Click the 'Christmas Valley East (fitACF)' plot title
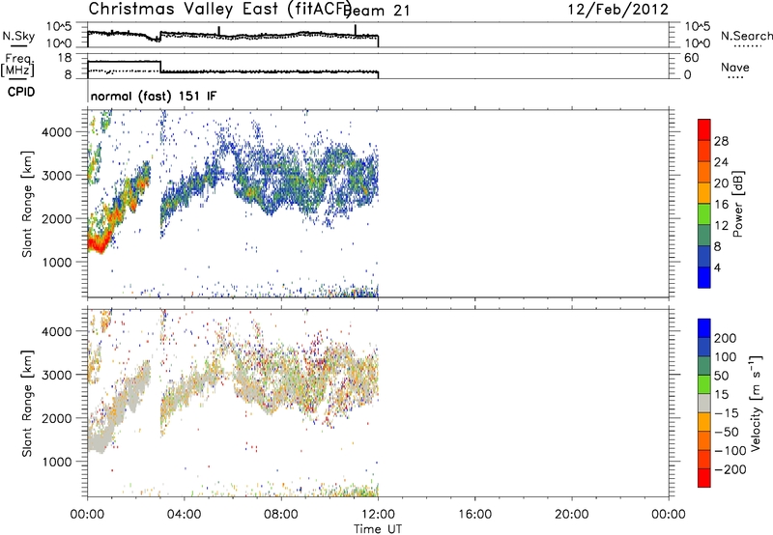The image size is (773, 535). point(219,9)
